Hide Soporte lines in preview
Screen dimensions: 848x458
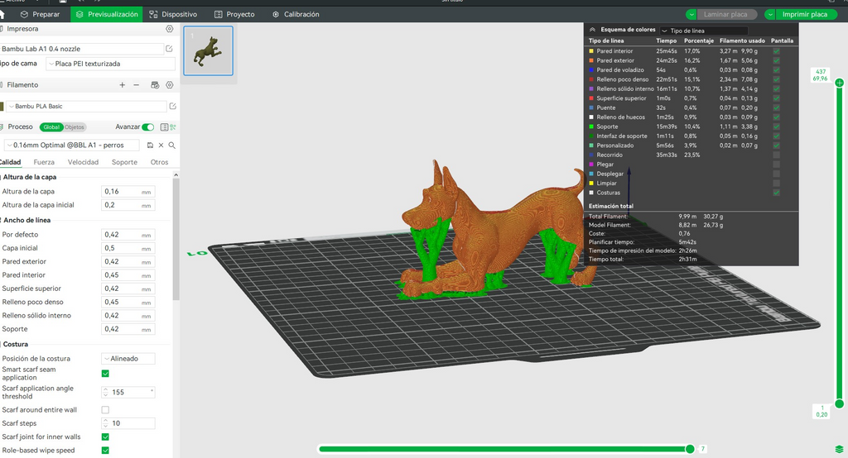pos(776,126)
